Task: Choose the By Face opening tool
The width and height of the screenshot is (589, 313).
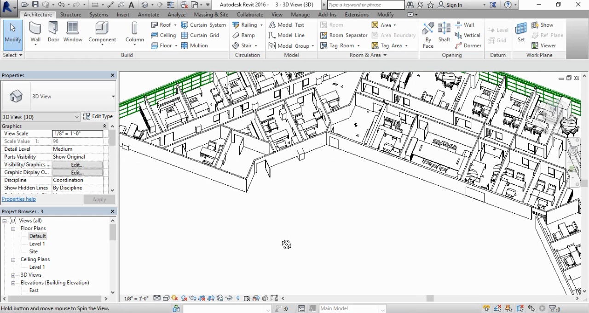Action: pos(428,35)
